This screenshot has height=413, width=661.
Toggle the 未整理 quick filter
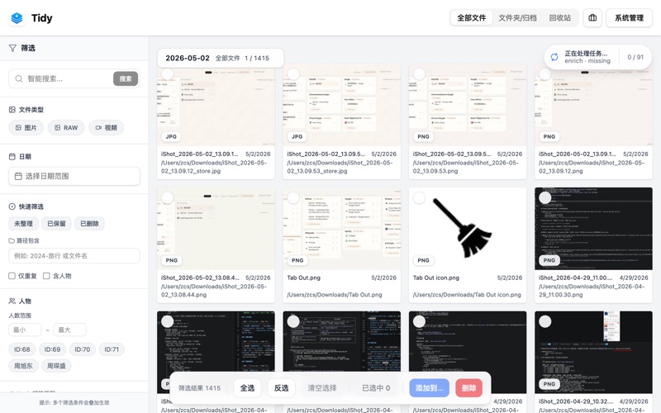click(x=23, y=223)
